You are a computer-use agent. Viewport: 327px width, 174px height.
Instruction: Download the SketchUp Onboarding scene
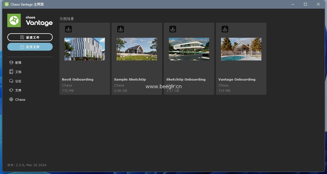(x=173, y=29)
